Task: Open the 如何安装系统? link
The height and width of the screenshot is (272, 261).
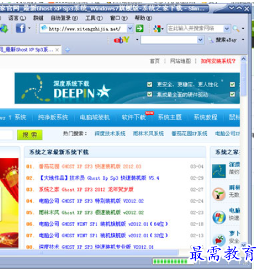Action: pyautogui.click(x=218, y=61)
